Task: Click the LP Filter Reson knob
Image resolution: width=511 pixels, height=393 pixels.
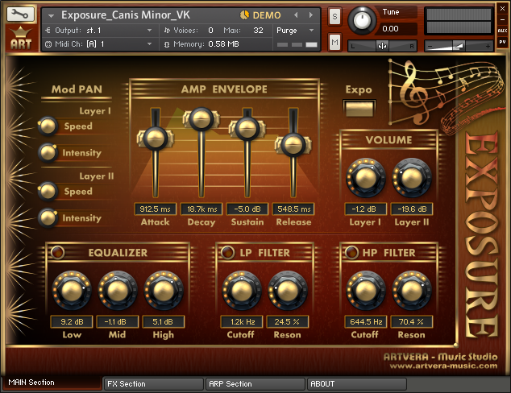Action: [288, 291]
